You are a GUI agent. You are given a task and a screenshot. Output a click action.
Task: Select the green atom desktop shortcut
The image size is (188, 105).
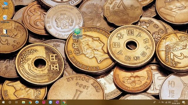point(78,34)
